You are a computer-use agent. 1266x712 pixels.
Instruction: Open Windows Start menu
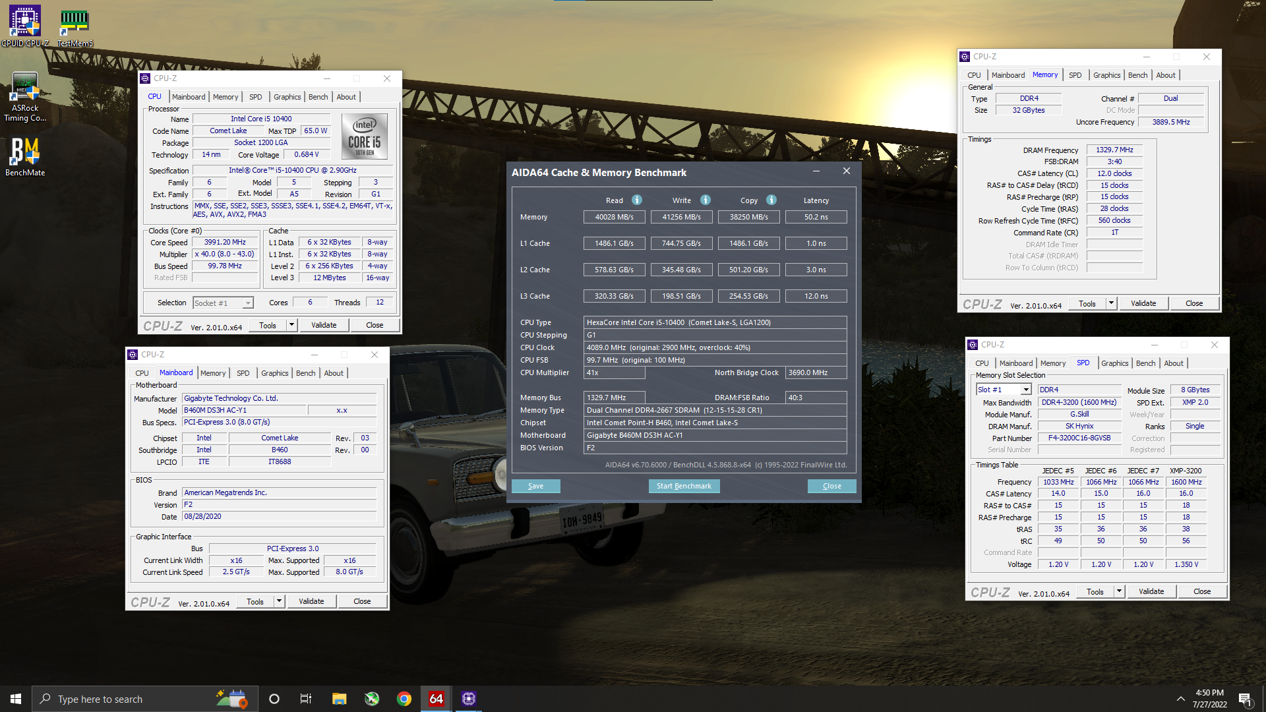point(16,699)
